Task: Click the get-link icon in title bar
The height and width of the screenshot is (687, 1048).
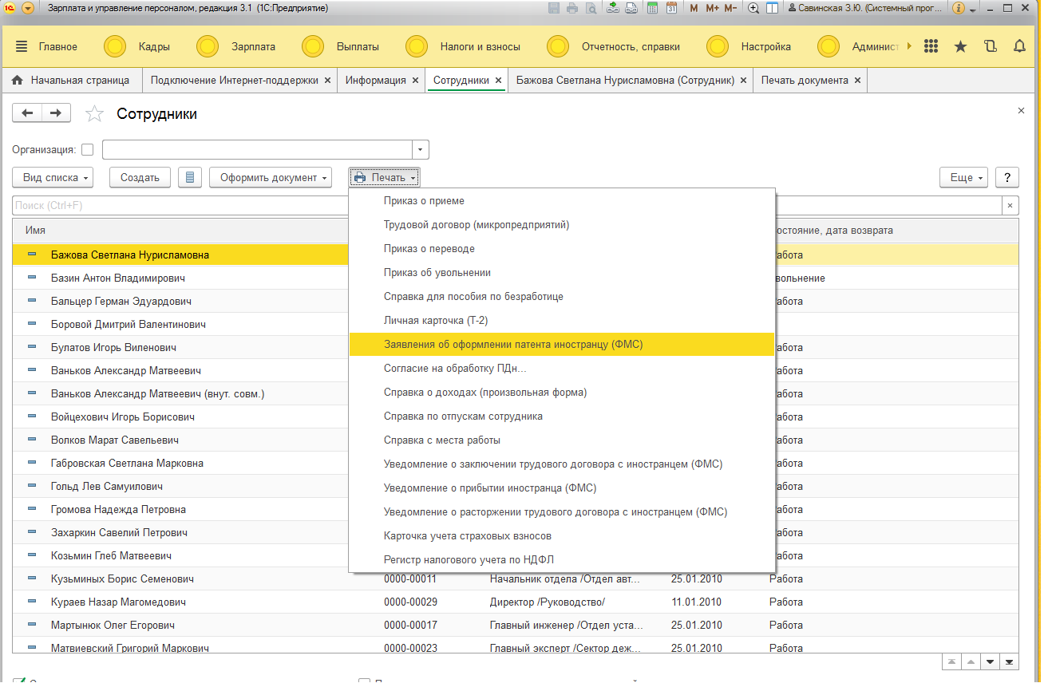Action: pos(613,8)
